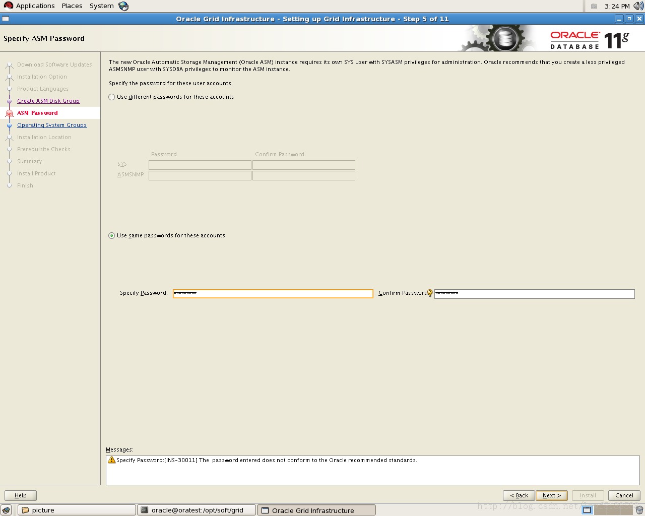Click Finish step in sidebar
The width and height of the screenshot is (645, 516).
(x=25, y=185)
